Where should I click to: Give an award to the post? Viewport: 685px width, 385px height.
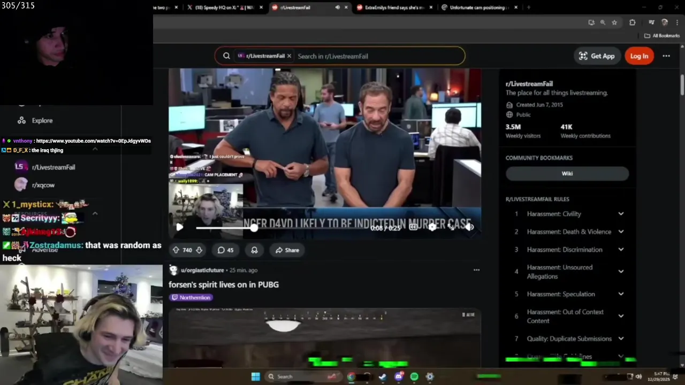coord(254,250)
